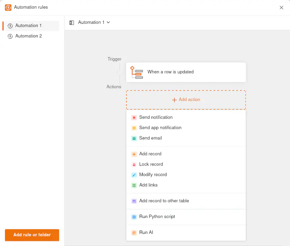This screenshot has height=246, width=290.
Task: Select Automation 1 in the sidebar
Action: (29, 26)
